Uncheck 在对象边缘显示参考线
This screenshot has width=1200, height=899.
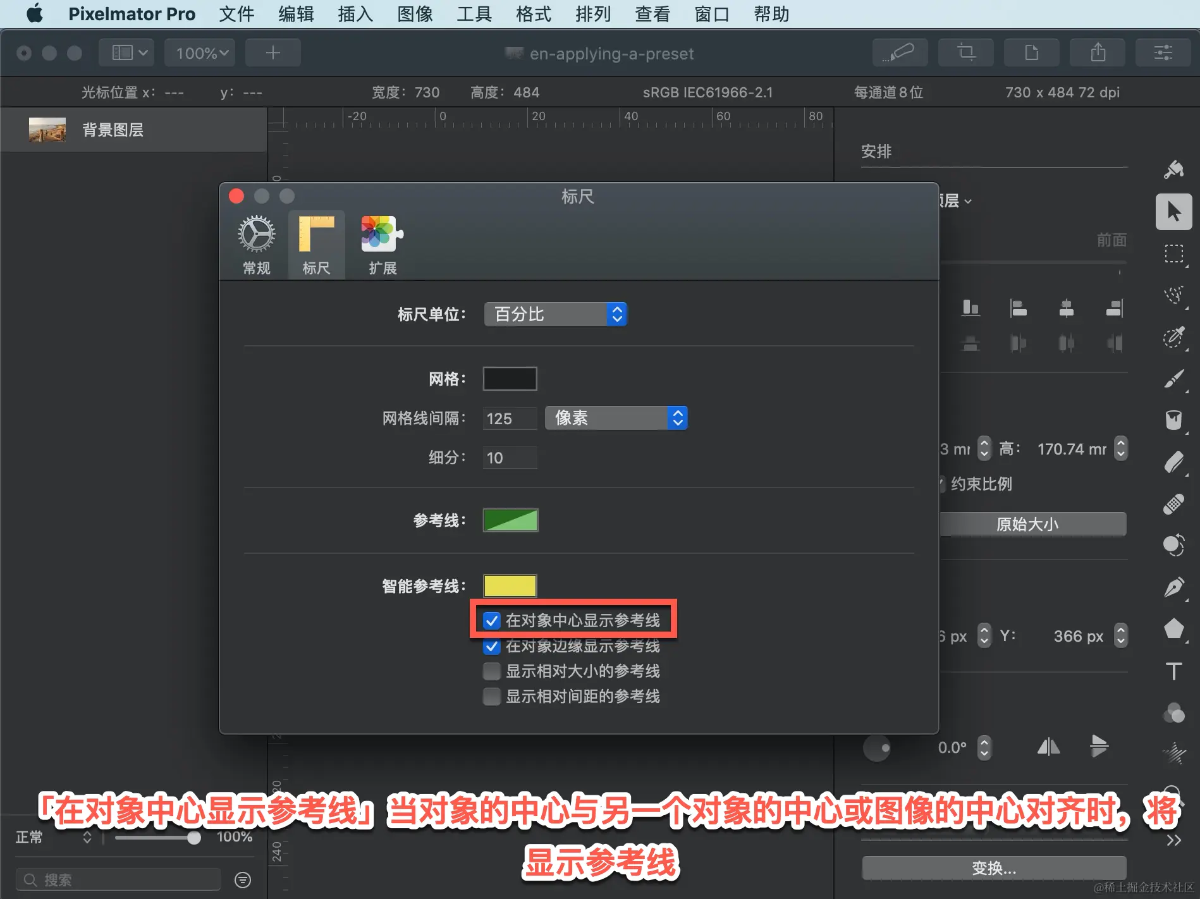pos(492,646)
